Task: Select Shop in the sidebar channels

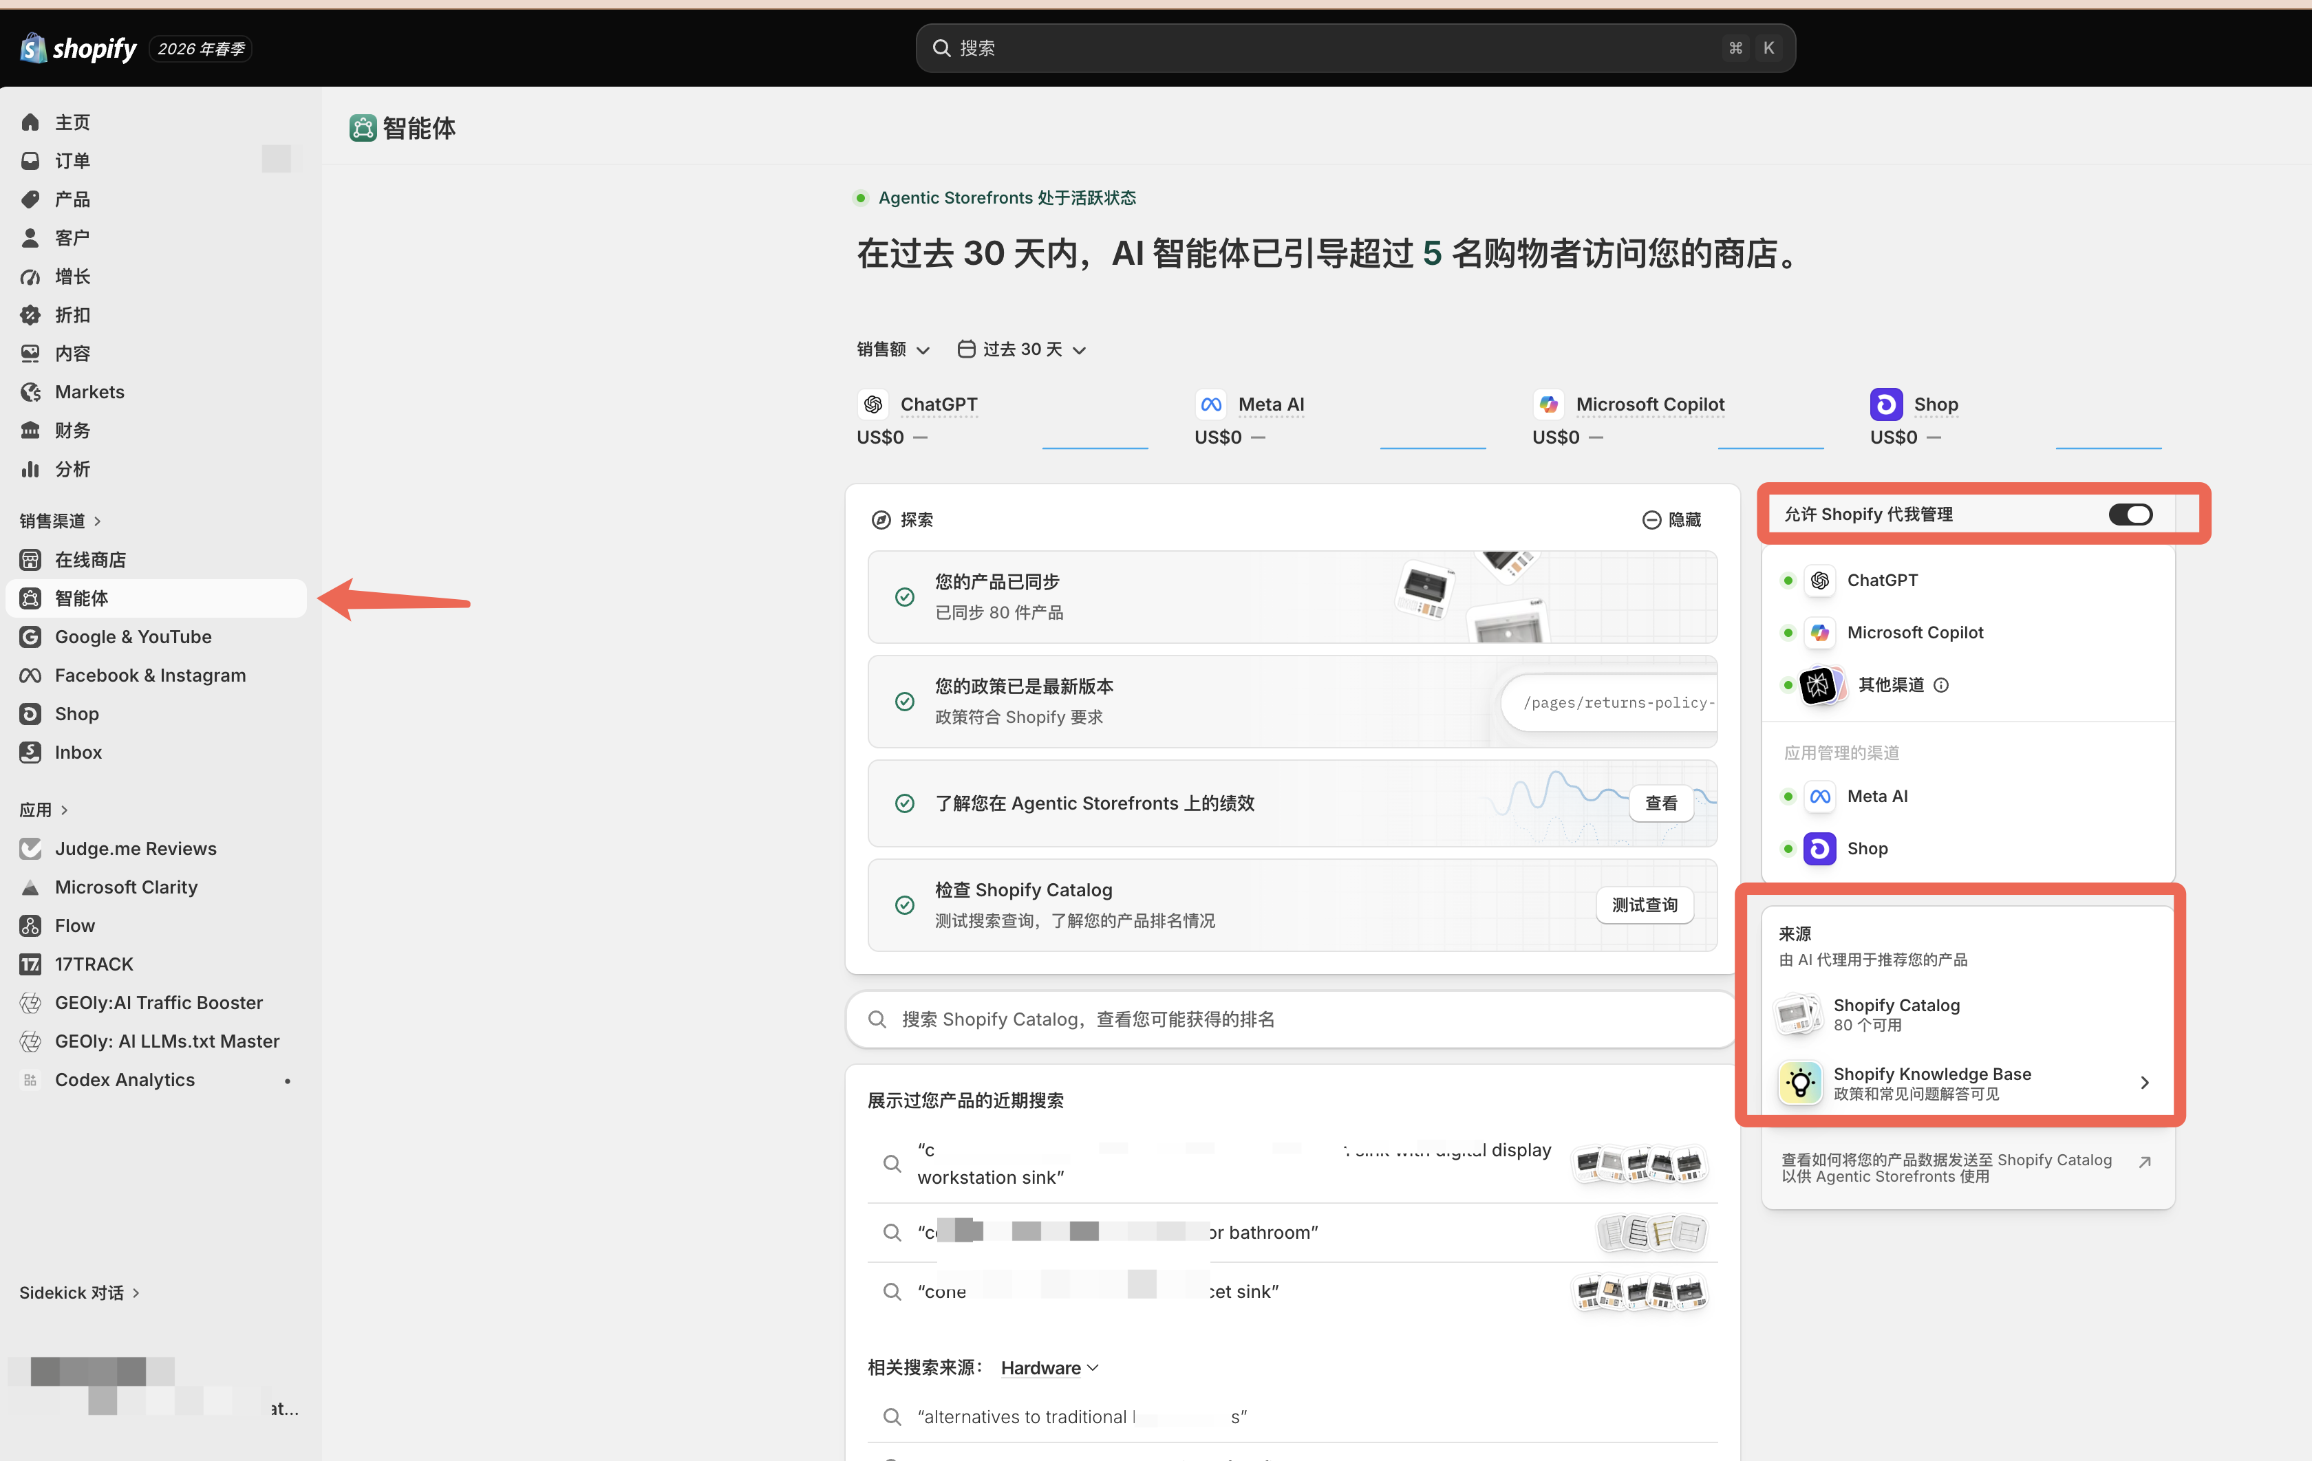Action: tap(156, 713)
